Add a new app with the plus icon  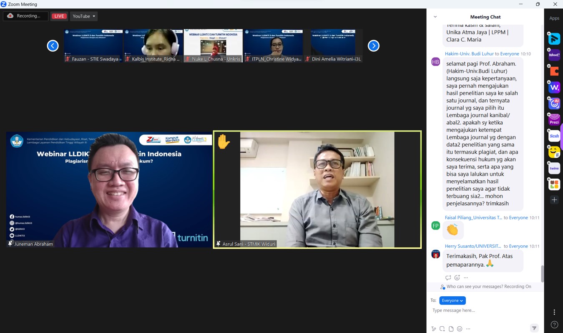click(x=554, y=200)
